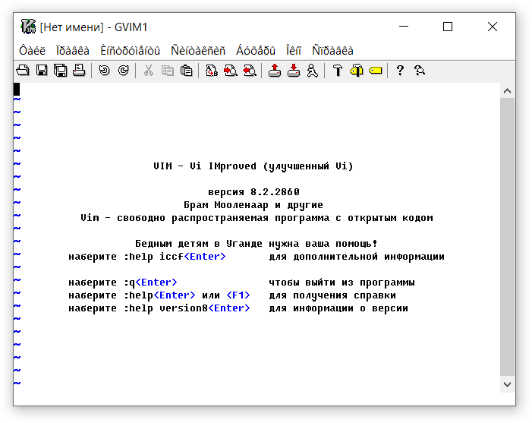The image size is (532, 423).
Task: Click the Save current file floppy icon
Action: pyautogui.click(x=42, y=71)
